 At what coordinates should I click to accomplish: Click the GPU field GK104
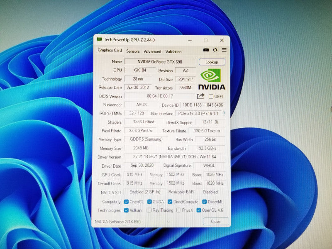tap(140, 70)
